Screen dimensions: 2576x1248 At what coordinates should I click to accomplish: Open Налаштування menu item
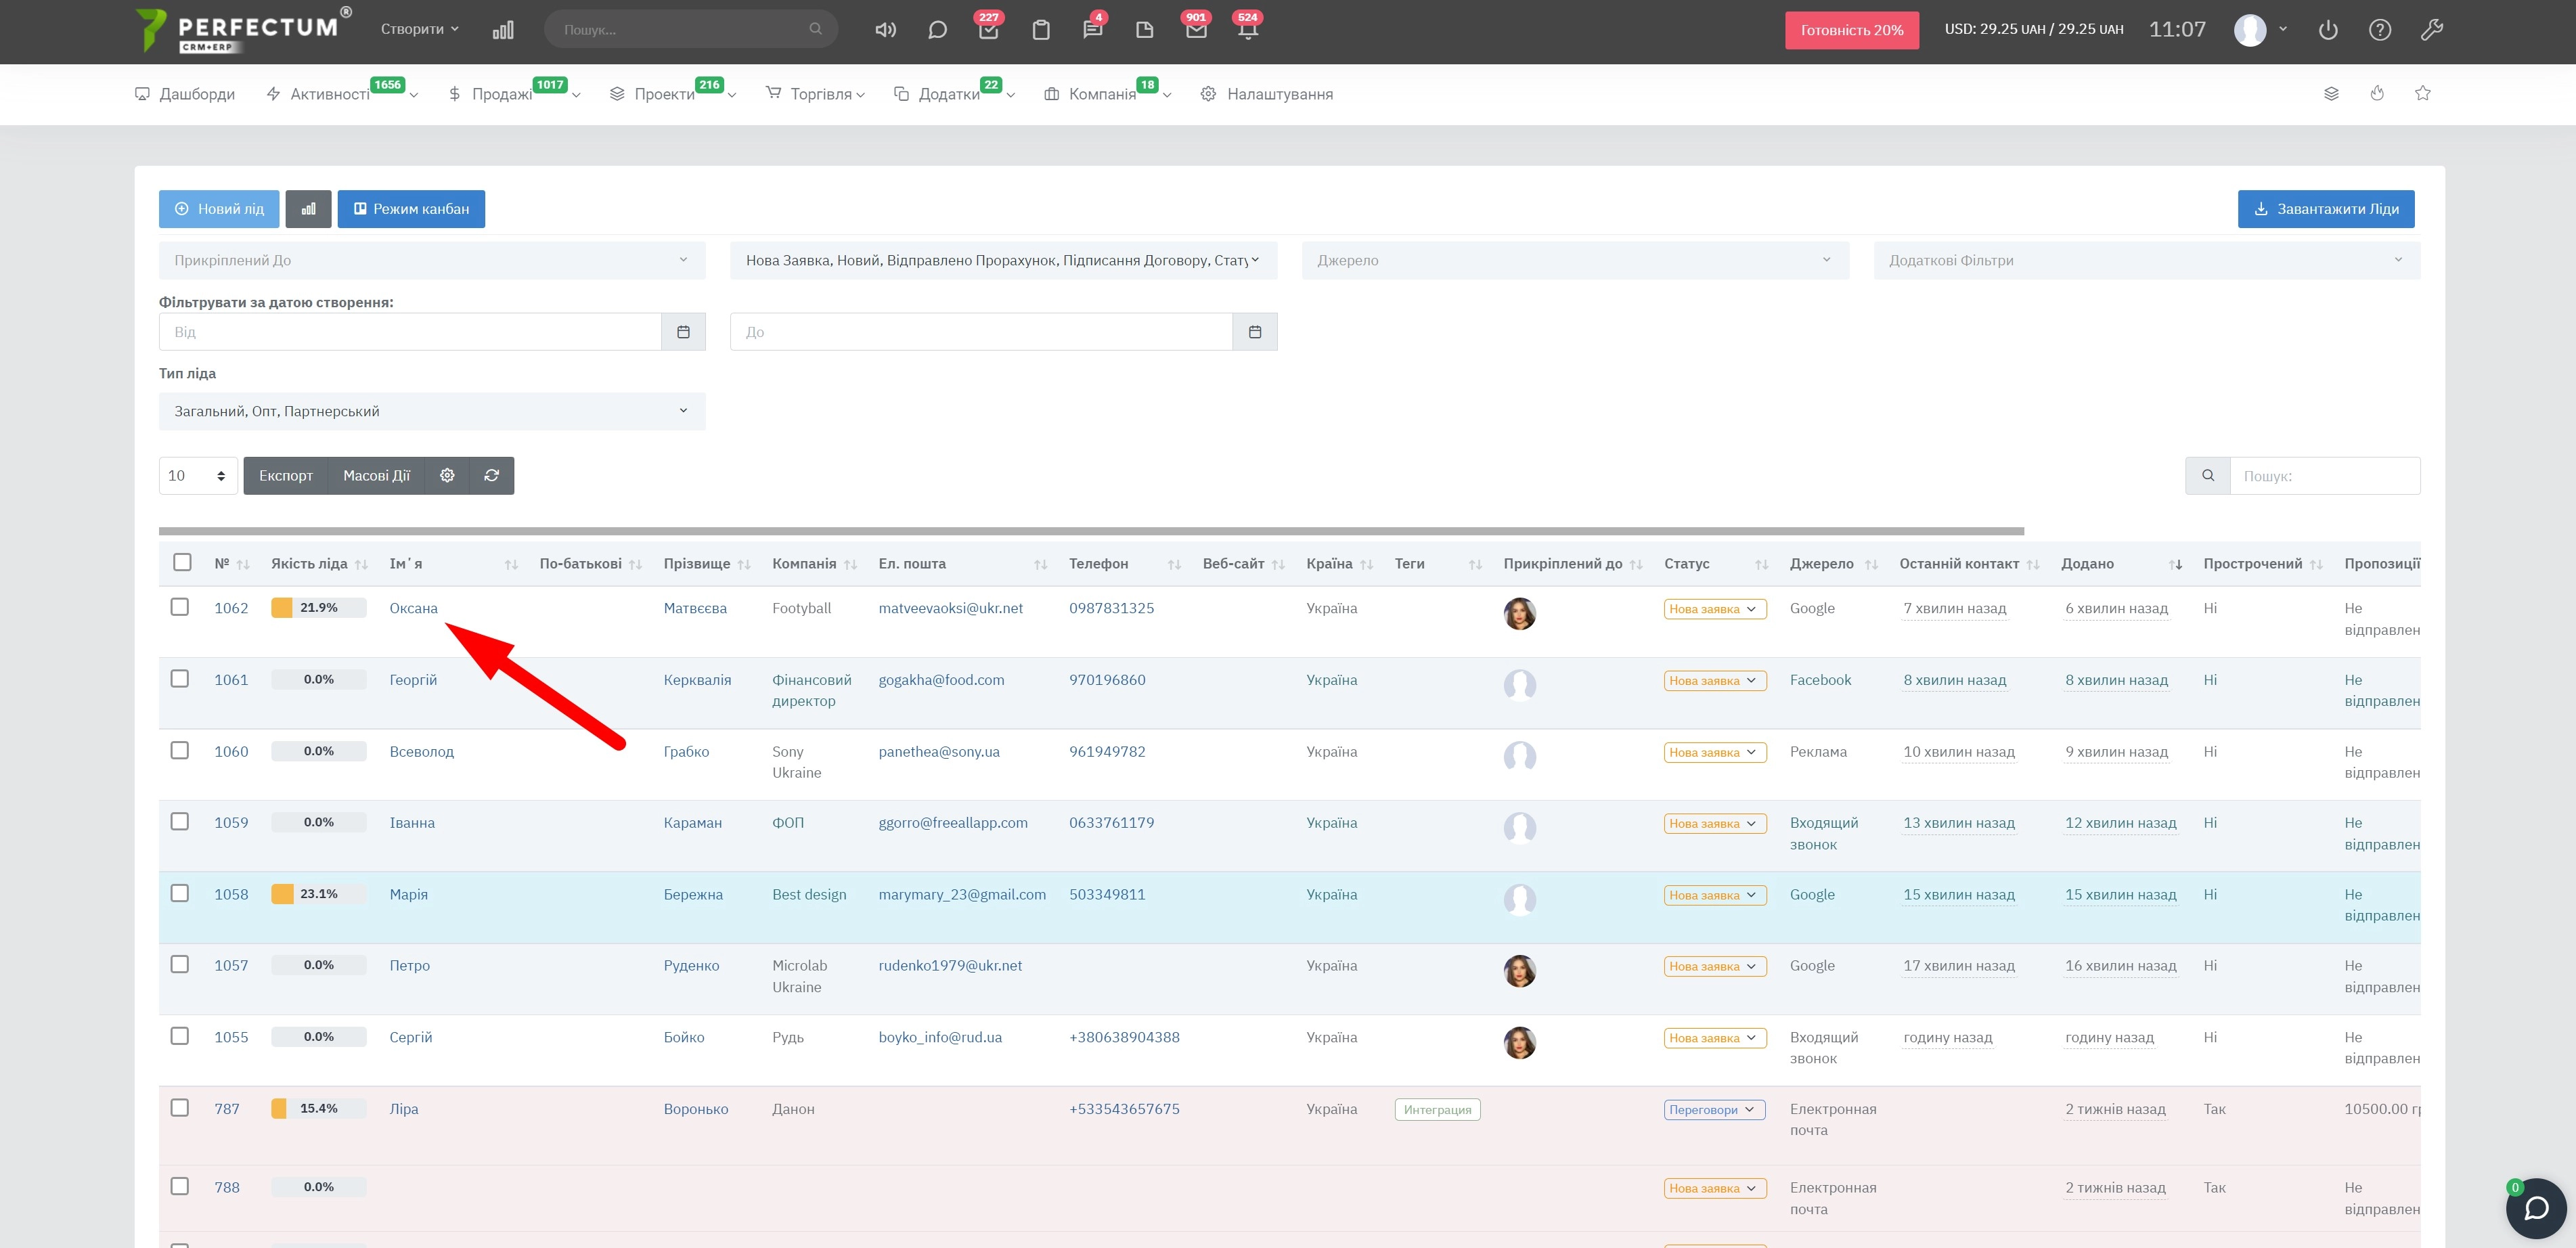click(x=1267, y=94)
